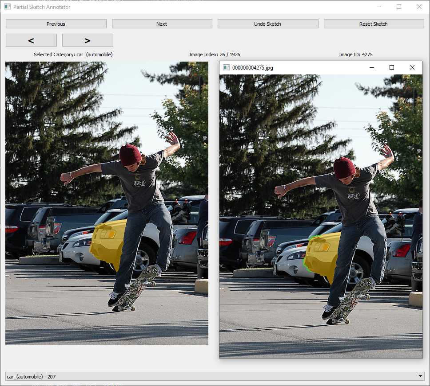Click the dropdown arrow of category selector
This screenshot has height=386, width=430.
pyautogui.click(x=420, y=376)
